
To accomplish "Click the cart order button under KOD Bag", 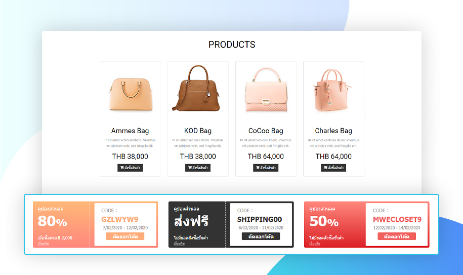I will pos(198,168).
